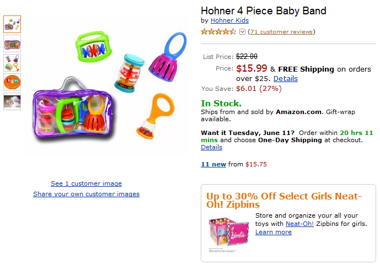Click Details link next to free shipping
This screenshot has height=270, width=380.
[x=286, y=79]
